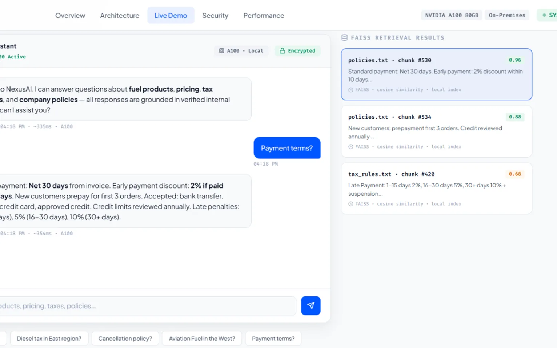Click the On-Premises badge
The width and height of the screenshot is (557, 348).
click(507, 15)
